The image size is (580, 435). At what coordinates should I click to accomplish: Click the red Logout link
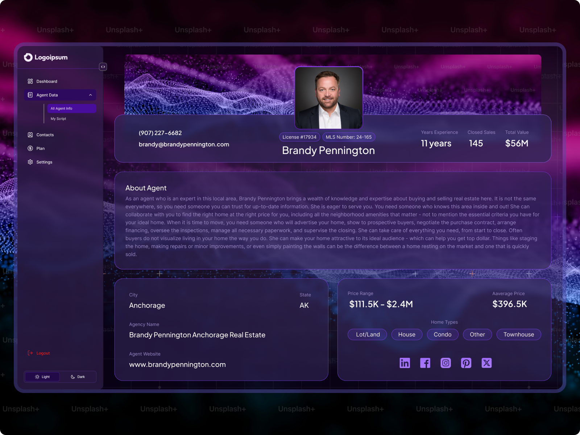pos(43,353)
